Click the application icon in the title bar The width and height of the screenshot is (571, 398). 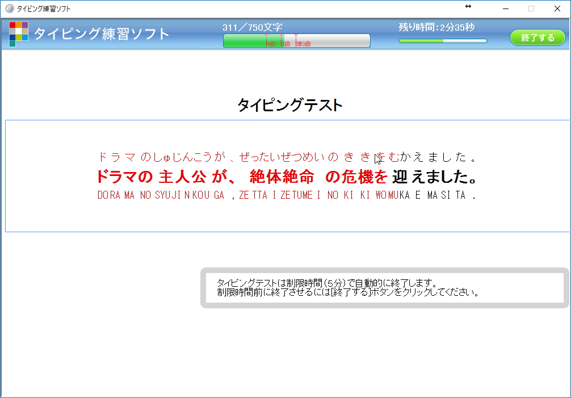[x=10, y=9]
